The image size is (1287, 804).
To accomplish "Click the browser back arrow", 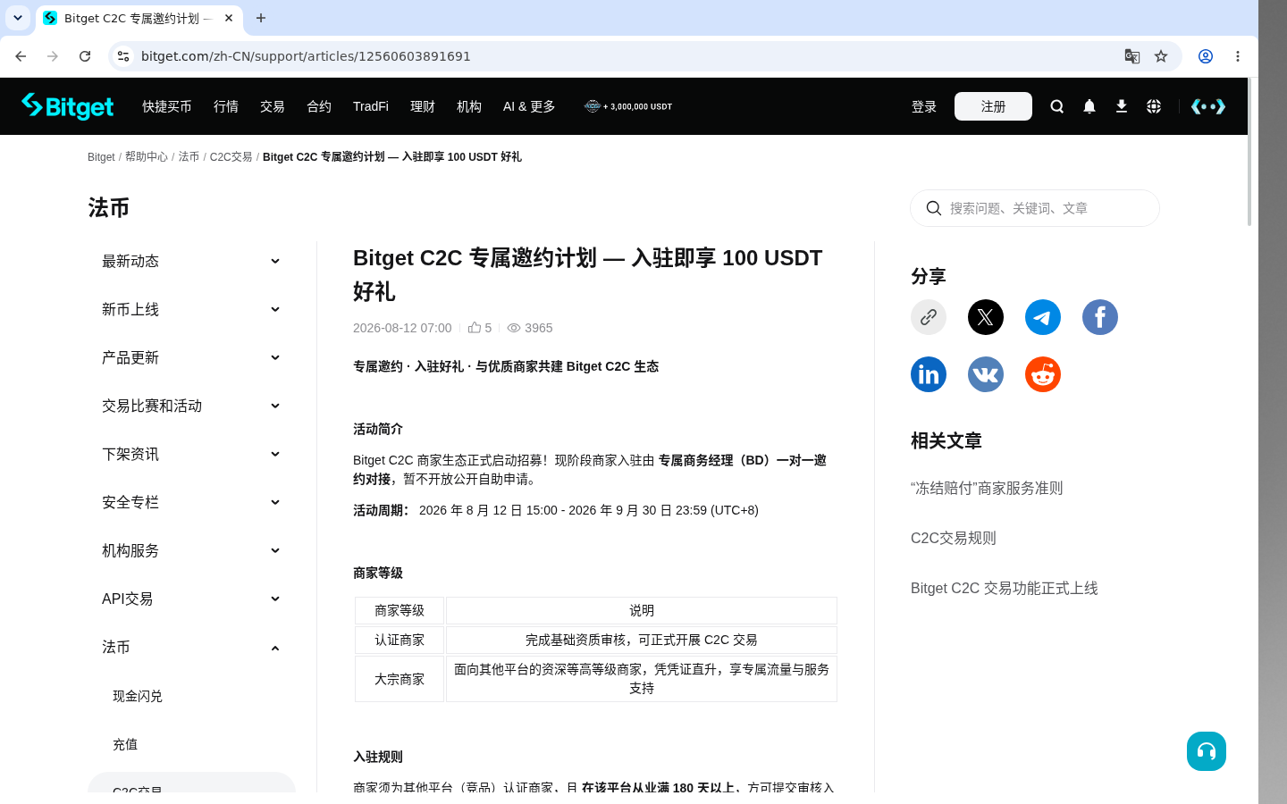I will coord(21,56).
